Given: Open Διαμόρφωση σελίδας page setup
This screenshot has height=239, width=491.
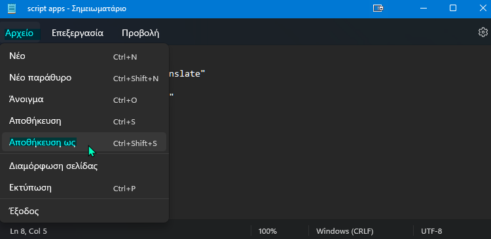Looking at the screenshot, I should pos(84,166).
